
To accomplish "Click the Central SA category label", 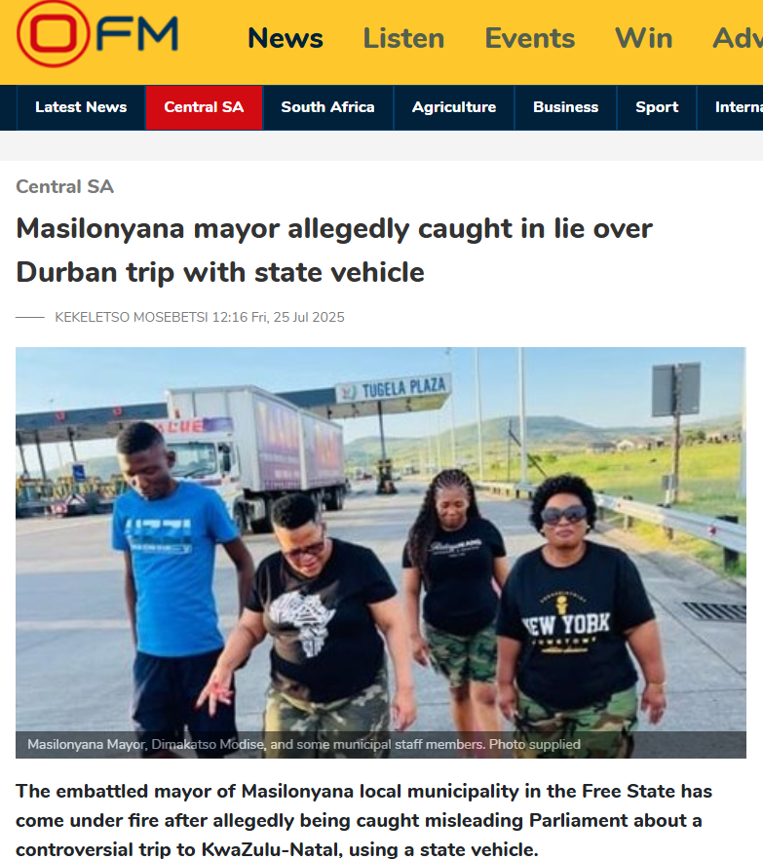I will [x=64, y=186].
